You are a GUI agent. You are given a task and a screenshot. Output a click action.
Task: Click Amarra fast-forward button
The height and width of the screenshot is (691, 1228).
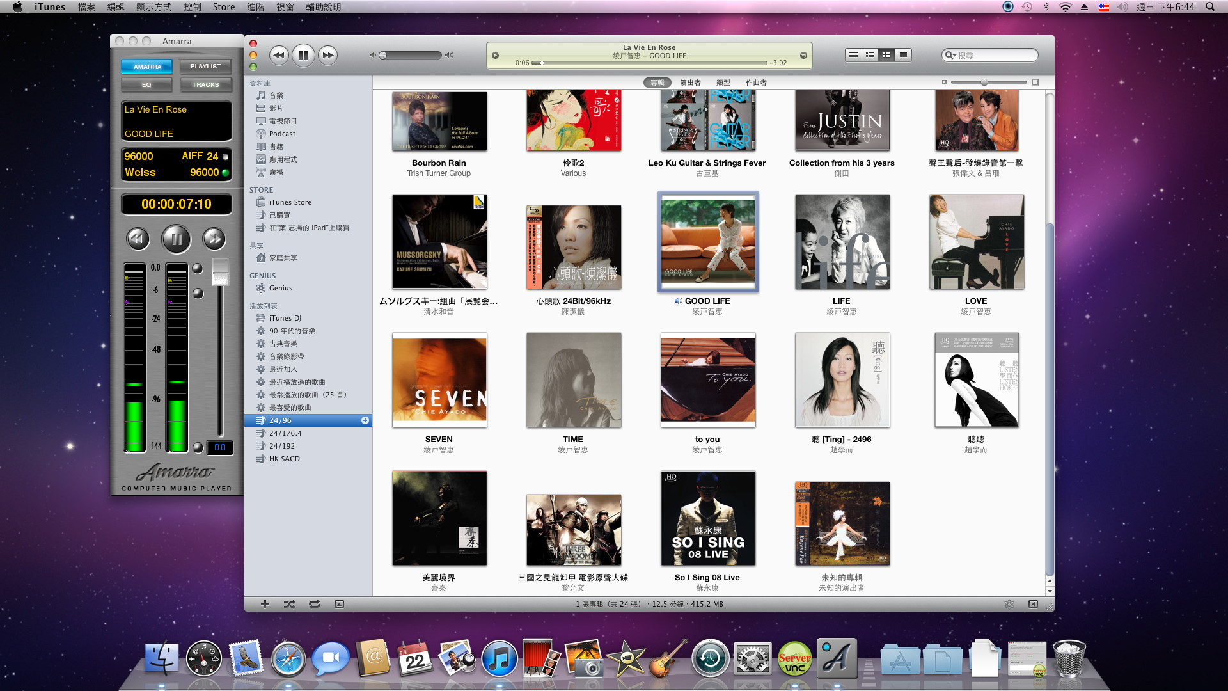[x=214, y=239]
